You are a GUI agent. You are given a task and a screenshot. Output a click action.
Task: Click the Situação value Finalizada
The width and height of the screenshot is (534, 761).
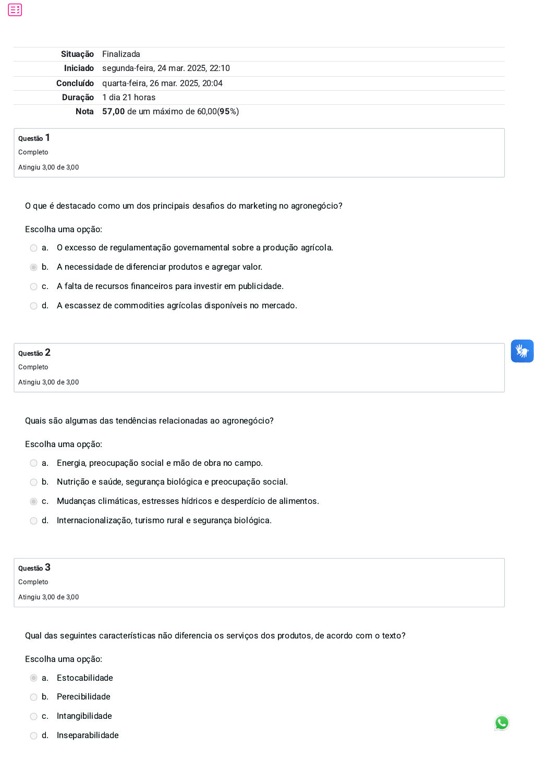(121, 54)
